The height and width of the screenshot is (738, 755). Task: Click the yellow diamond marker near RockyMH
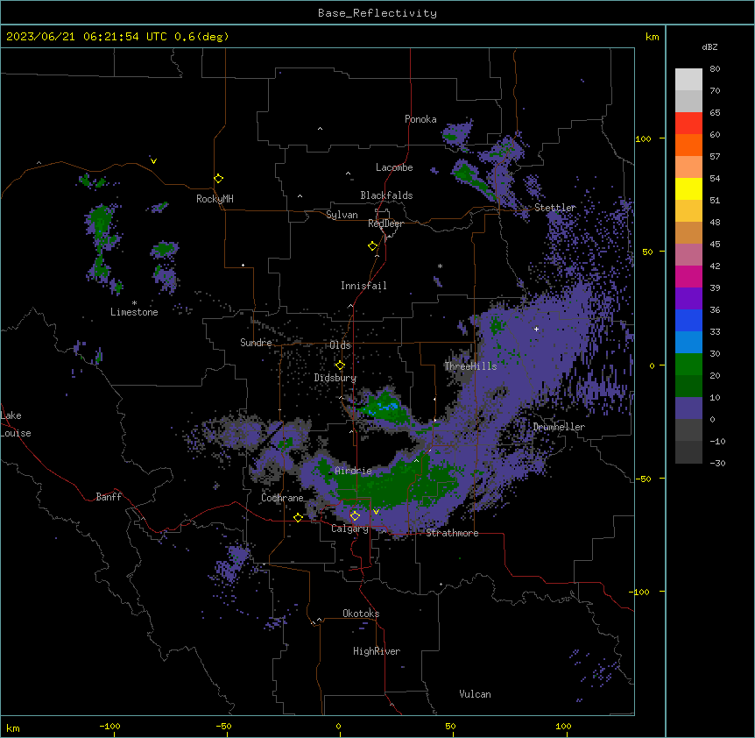[219, 179]
